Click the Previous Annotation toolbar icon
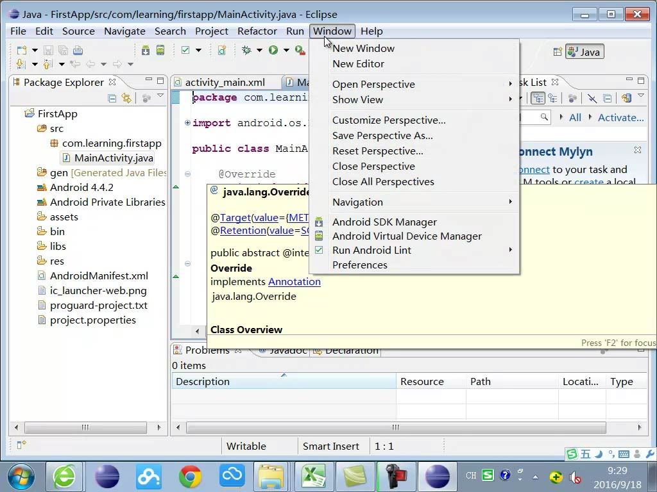The image size is (657, 492). (x=47, y=64)
